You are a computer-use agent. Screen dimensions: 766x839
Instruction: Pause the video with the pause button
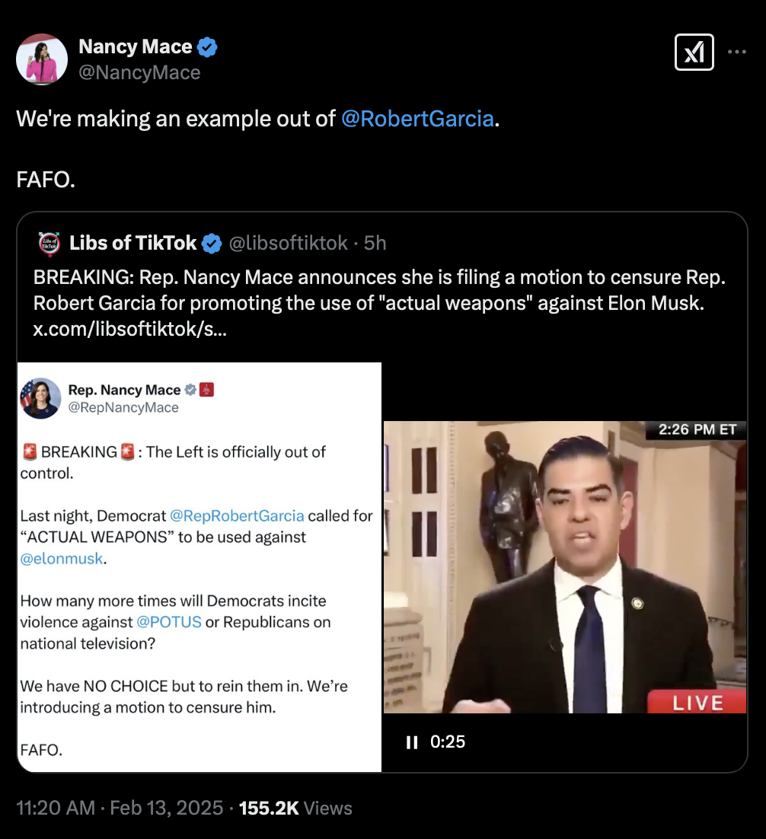(x=412, y=742)
